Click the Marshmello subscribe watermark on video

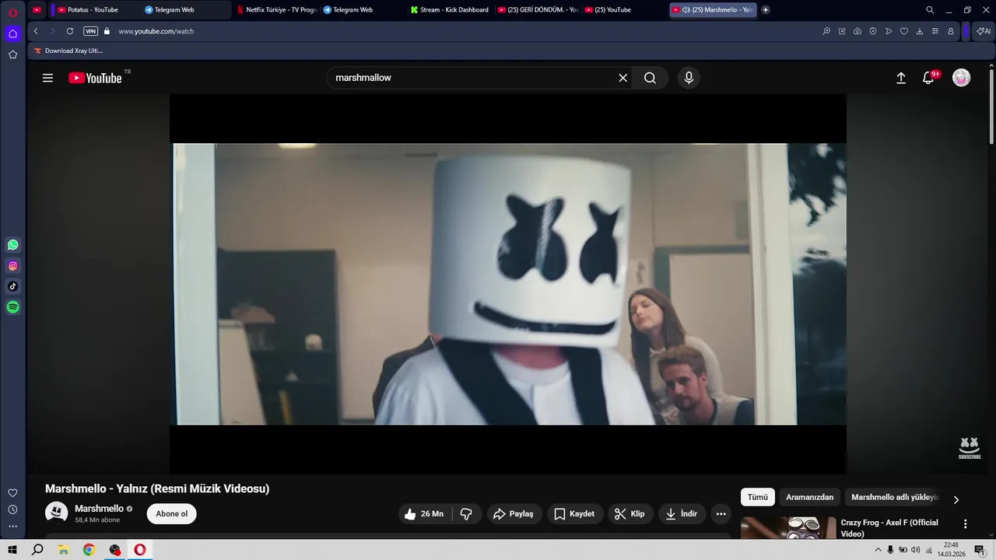pos(970,448)
